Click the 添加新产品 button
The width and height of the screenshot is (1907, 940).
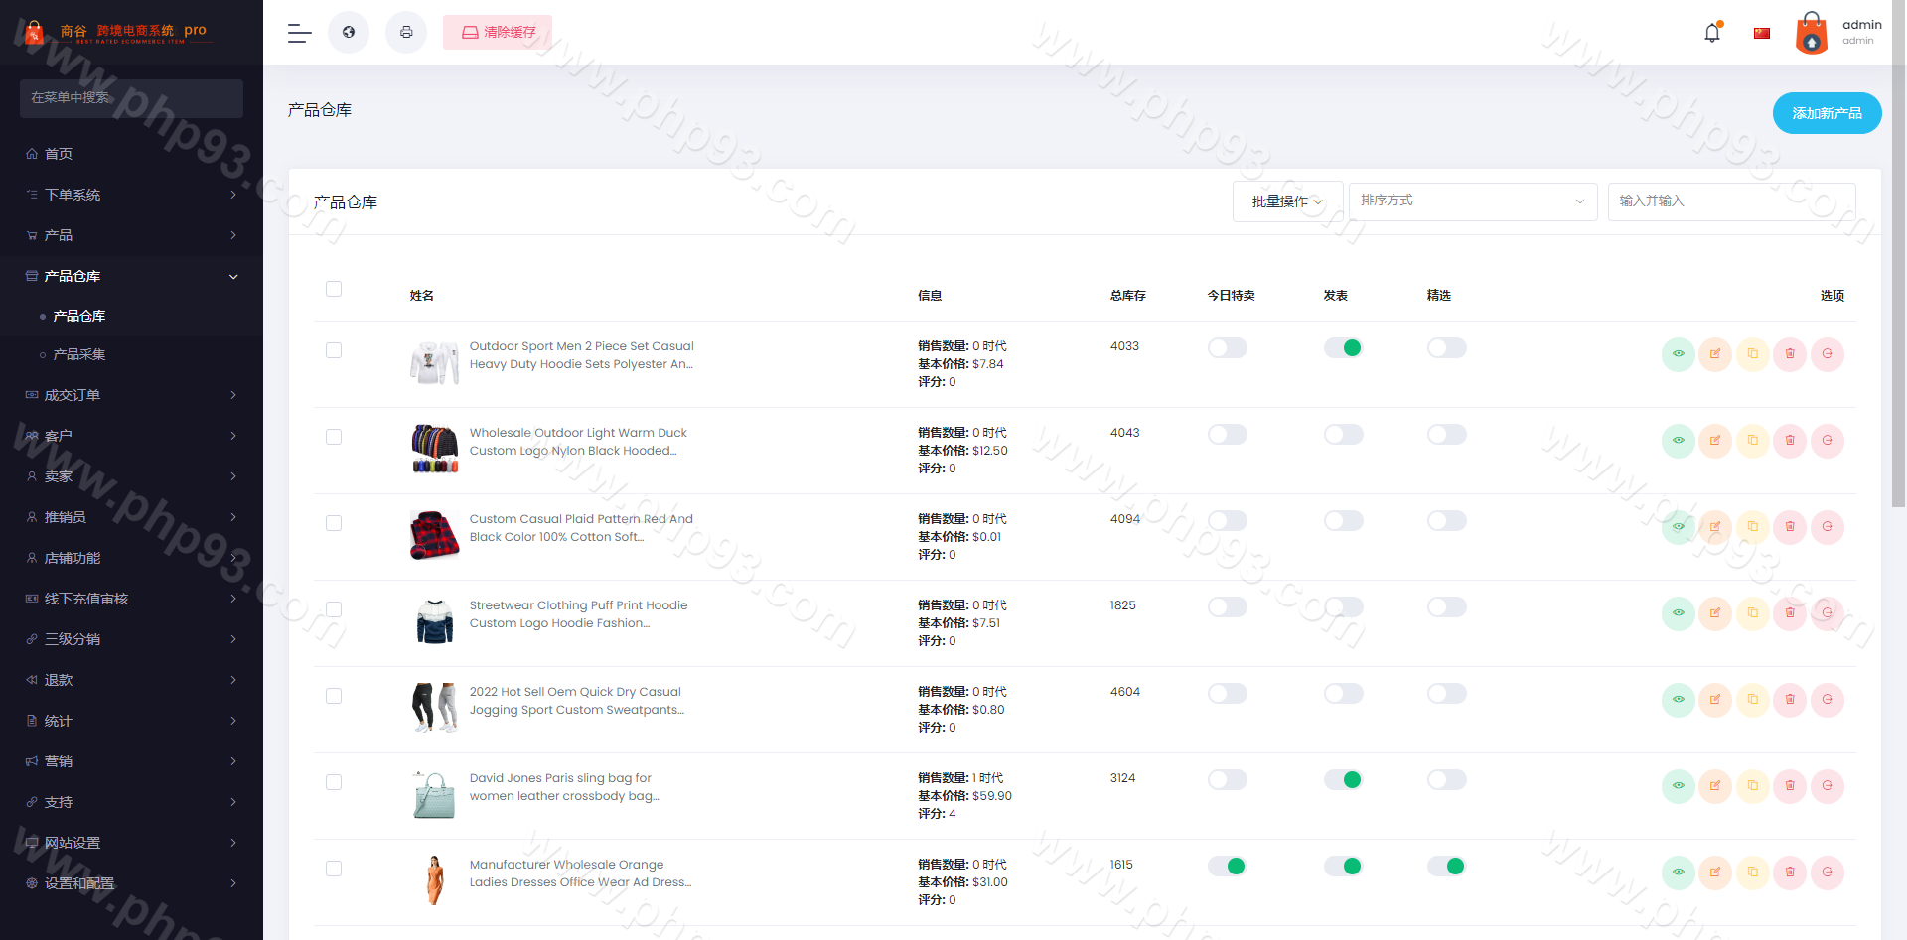[x=1827, y=113]
